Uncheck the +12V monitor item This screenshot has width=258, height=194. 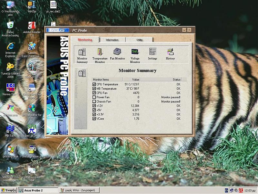point(94,106)
